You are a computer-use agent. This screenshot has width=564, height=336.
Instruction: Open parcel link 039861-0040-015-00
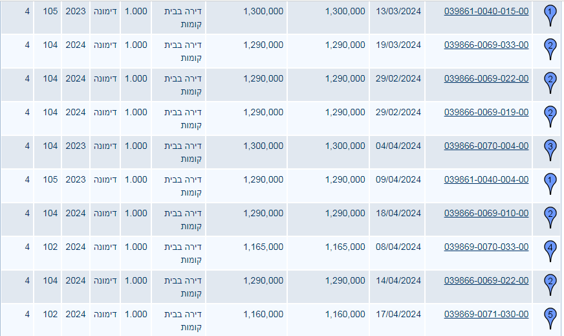pyautogui.click(x=486, y=11)
